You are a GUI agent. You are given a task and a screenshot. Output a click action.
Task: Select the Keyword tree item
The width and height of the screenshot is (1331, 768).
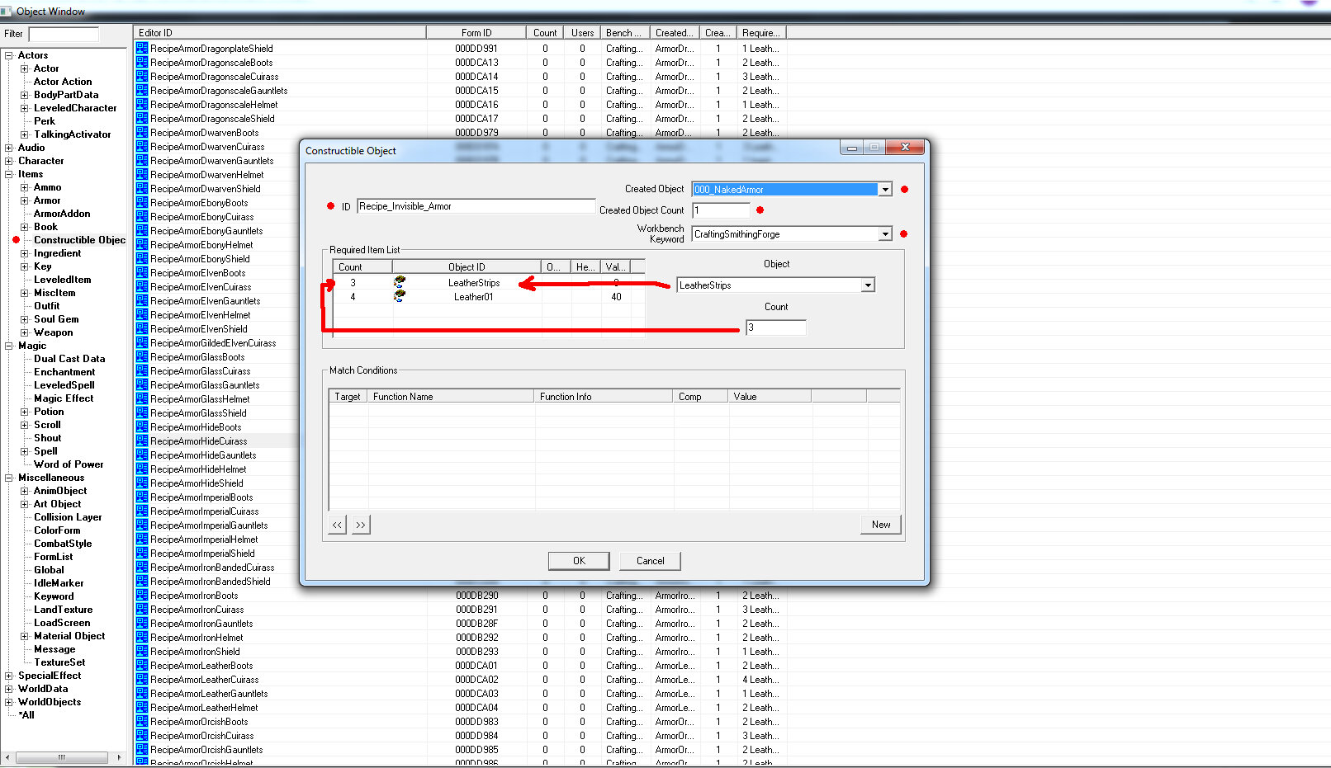click(54, 596)
